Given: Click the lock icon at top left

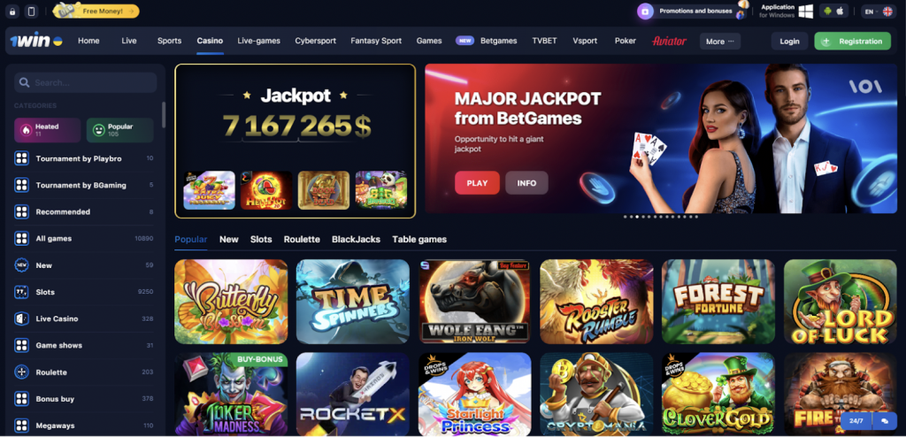Looking at the screenshot, I should pyautogui.click(x=12, y=11).
